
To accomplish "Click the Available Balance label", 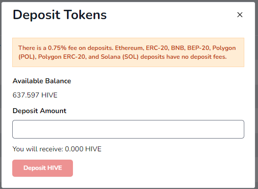I will 42,81.
